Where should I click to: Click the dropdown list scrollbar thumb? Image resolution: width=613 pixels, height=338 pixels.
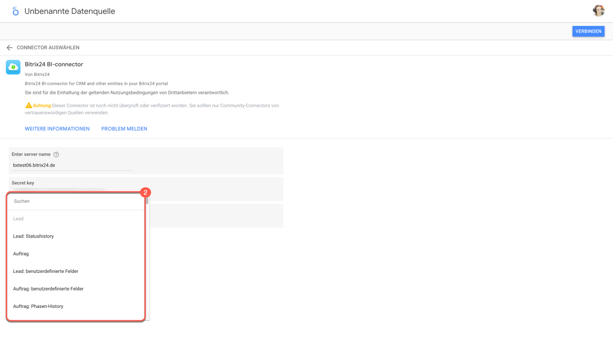pyautogui.click(x=148, y=200)
